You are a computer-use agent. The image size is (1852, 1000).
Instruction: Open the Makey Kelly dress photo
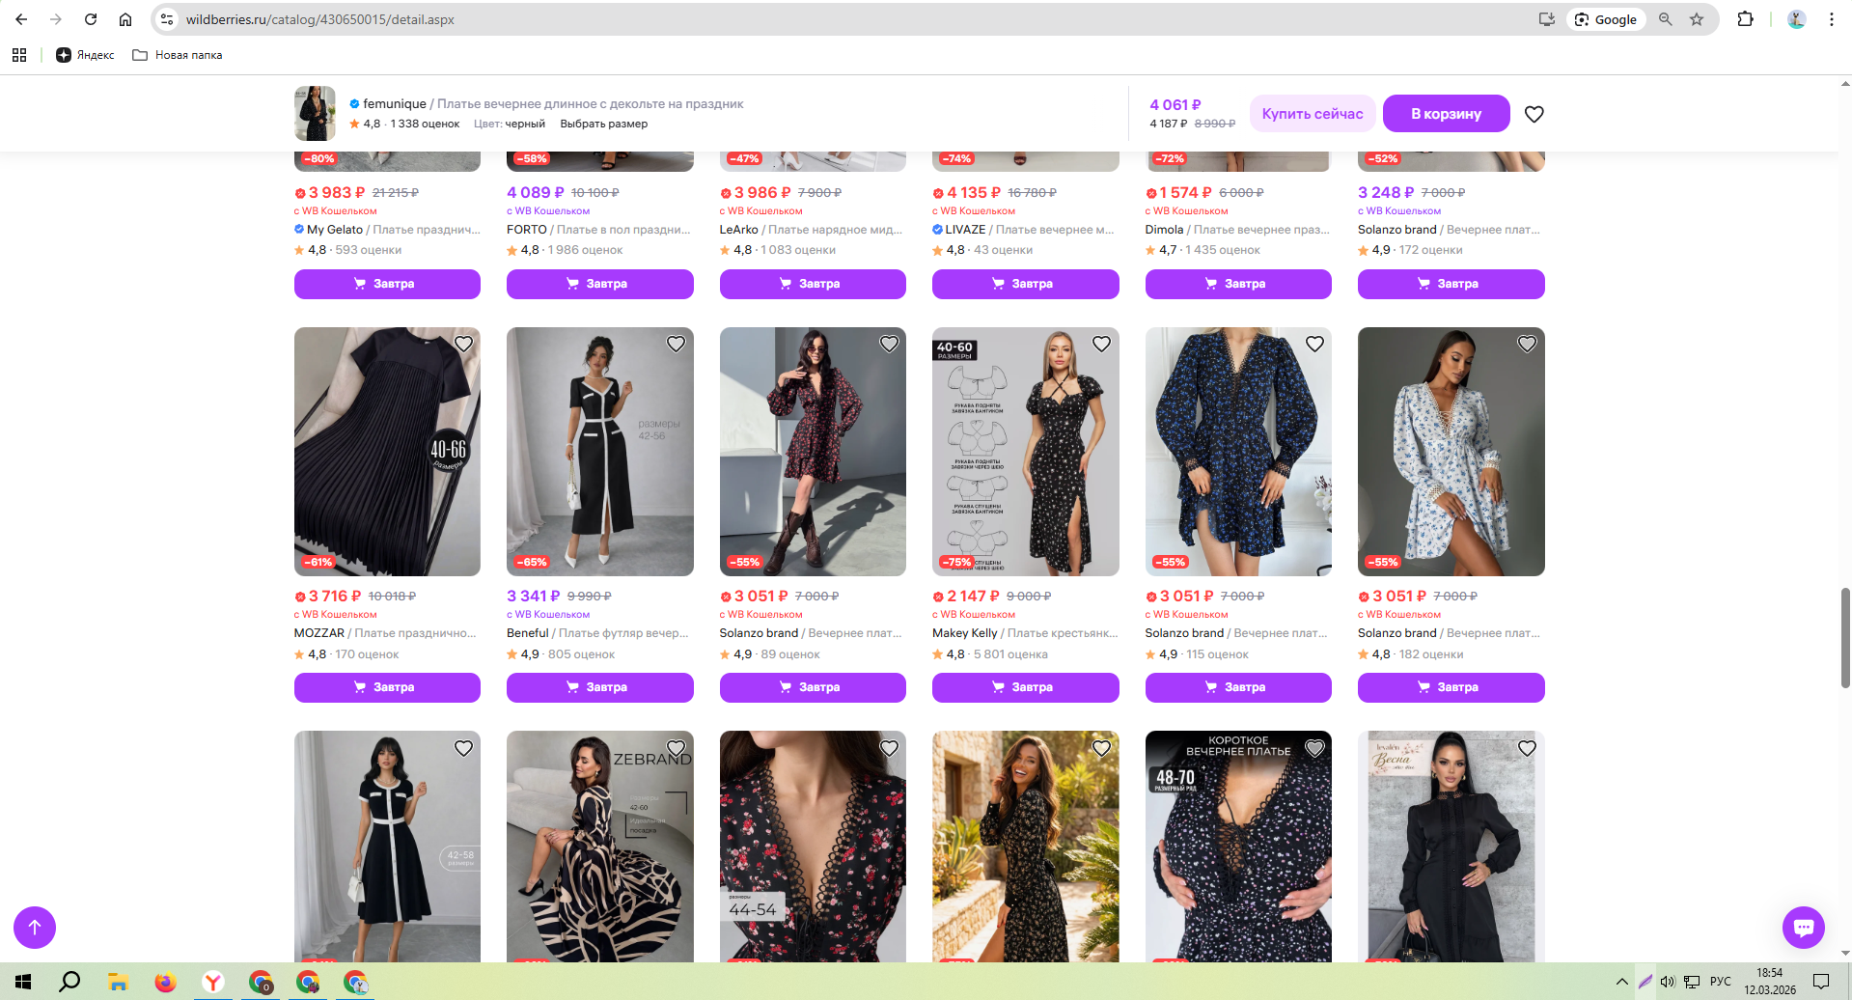pyautogui.click(x=1026, y=452)
